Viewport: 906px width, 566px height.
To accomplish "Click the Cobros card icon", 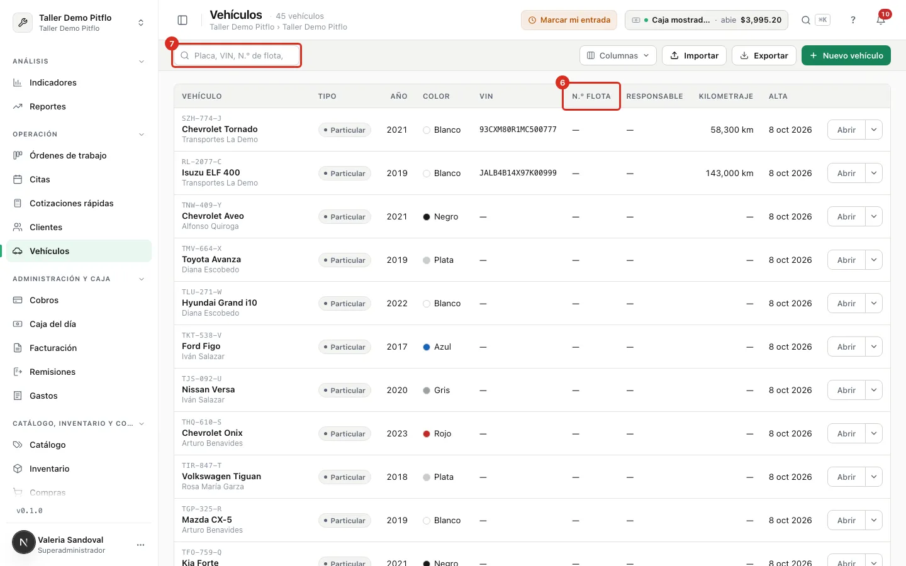I will pyautogui.click(x=18, y=300).
